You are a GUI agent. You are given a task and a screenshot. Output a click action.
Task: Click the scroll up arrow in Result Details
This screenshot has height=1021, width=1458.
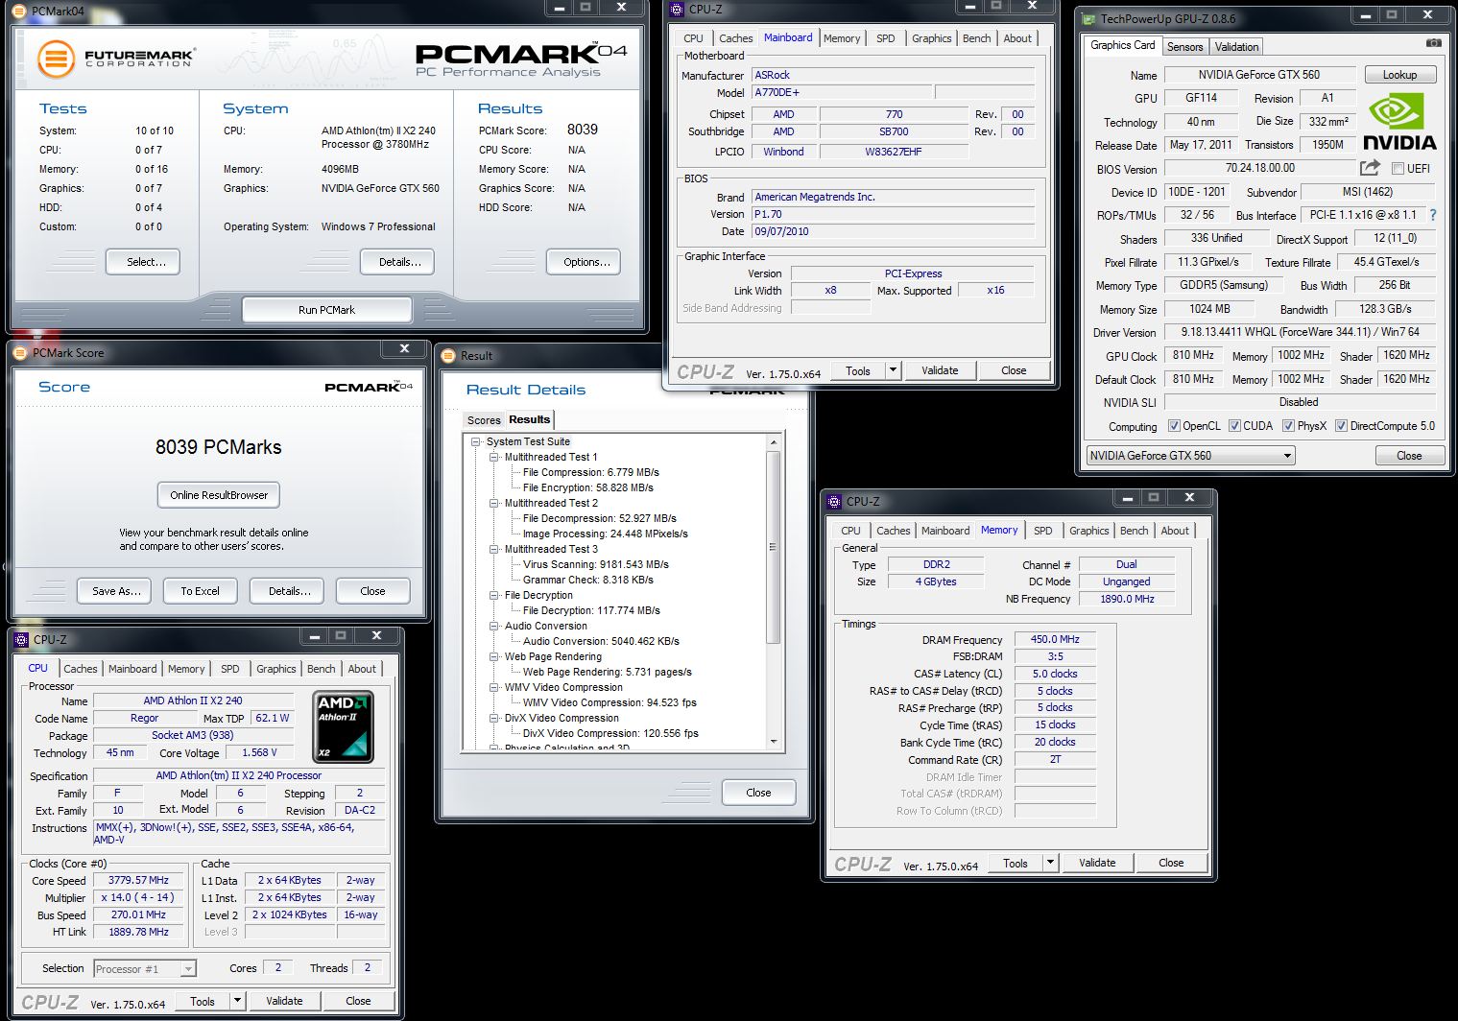pyautogui.click(x=774, y=442)
